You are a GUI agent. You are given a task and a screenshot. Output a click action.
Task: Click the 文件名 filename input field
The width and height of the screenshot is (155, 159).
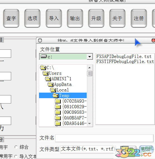click(104, 138)
